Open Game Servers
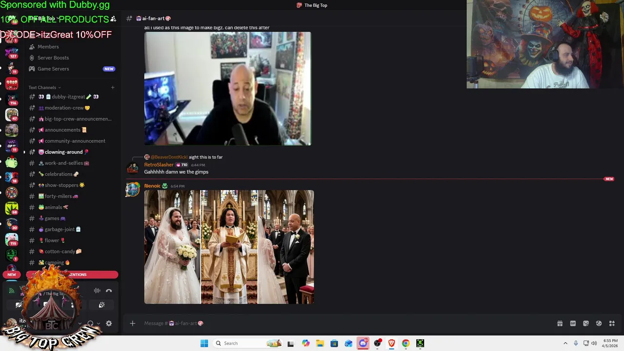Screen dimensions: 624x351 (x=72, y=69)
